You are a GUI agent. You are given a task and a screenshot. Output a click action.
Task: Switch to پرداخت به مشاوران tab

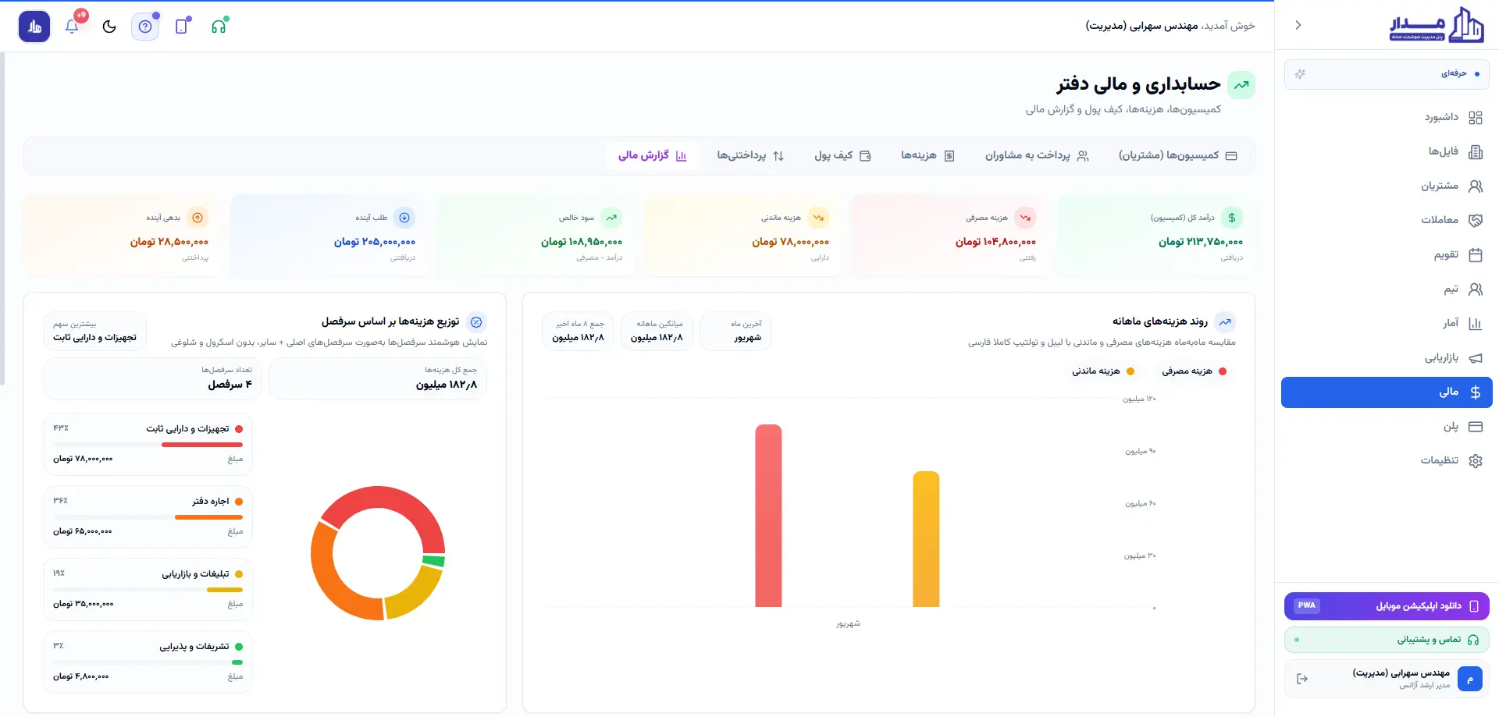1037,156
